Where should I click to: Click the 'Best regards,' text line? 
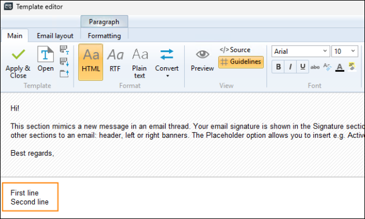click(x=32, y=153)
